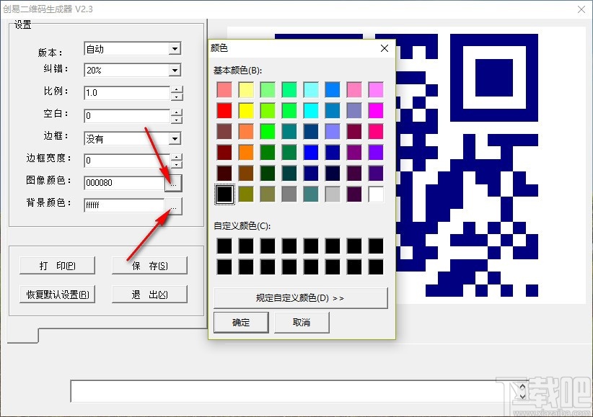Select the brown swatch below orange swatch
The image size is (593, 417).
(x=246, y=174)
